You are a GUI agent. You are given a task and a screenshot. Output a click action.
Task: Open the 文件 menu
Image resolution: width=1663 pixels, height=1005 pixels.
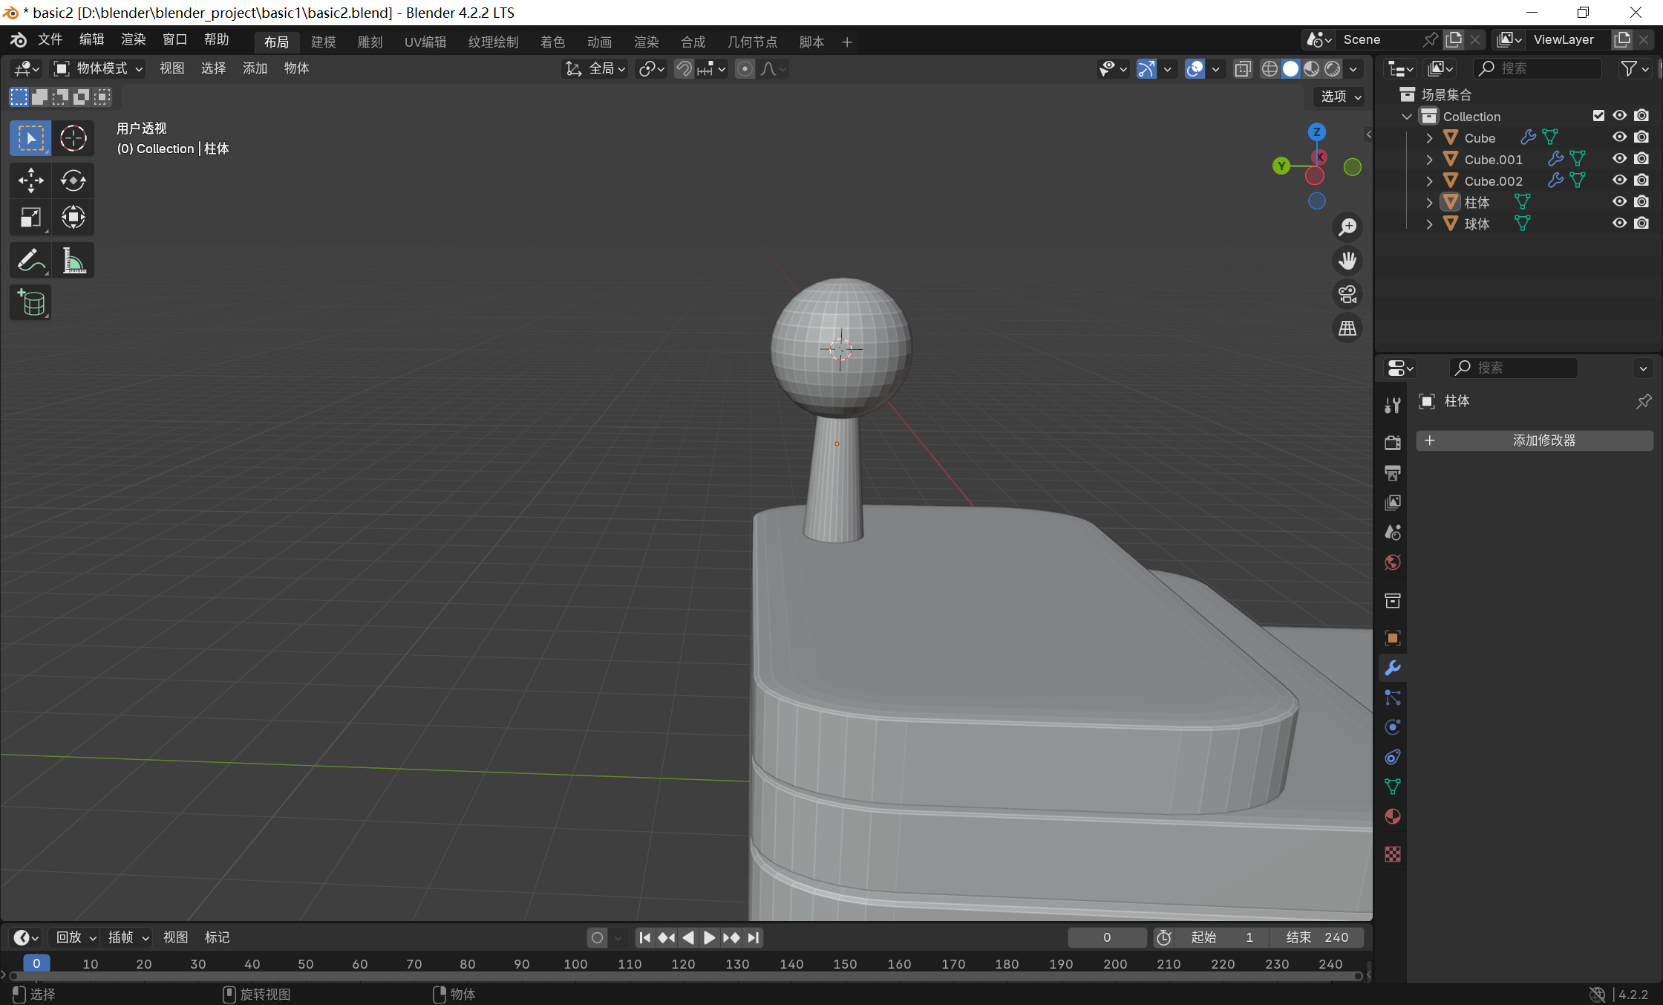(50, 39)
